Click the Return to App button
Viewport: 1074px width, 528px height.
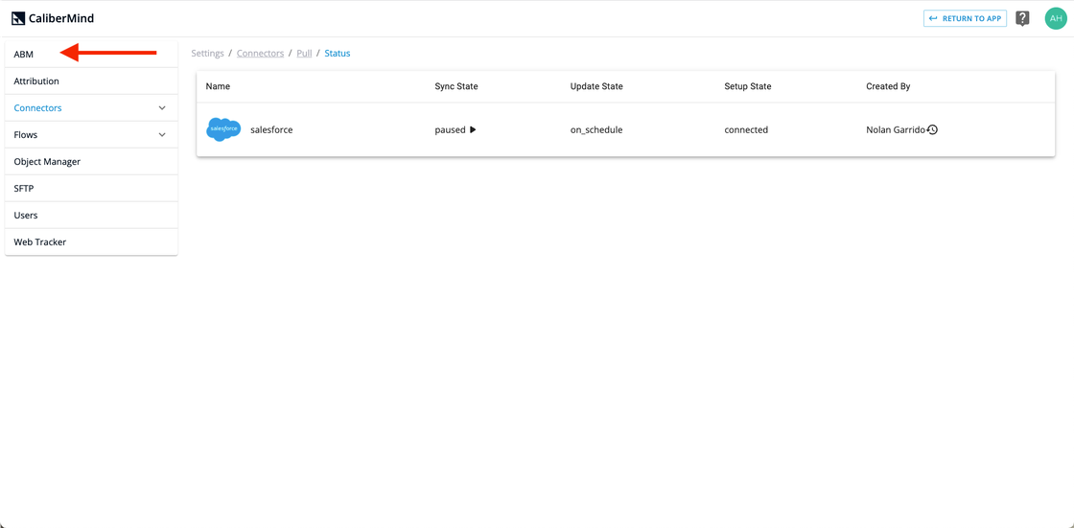click(x=965, y=18)
